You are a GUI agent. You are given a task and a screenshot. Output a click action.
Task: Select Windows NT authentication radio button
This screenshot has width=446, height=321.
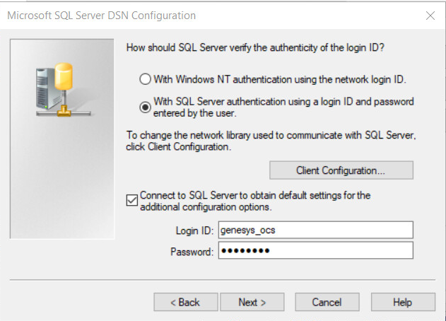(146, 79)
